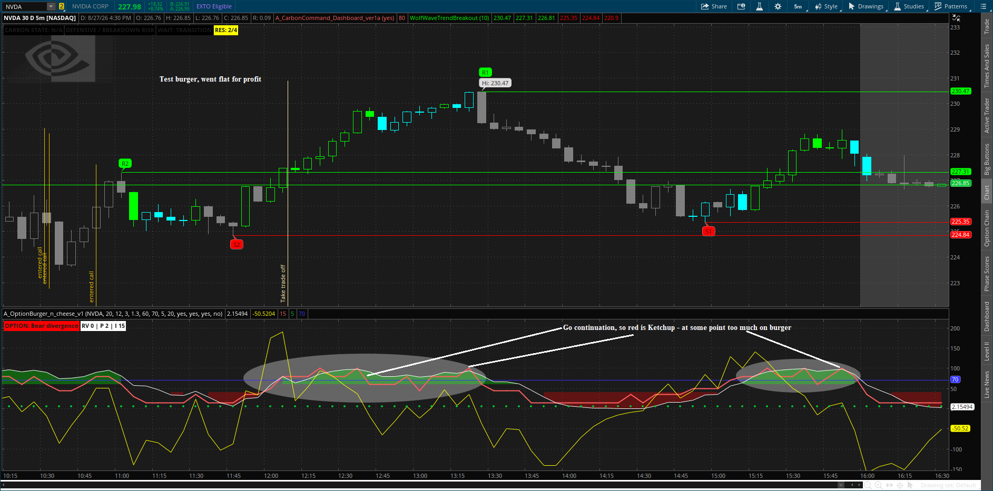Click the 'Test burger, went flat for profit' note
The height and width of the screenshot is (491, 993).
point(211,79)
